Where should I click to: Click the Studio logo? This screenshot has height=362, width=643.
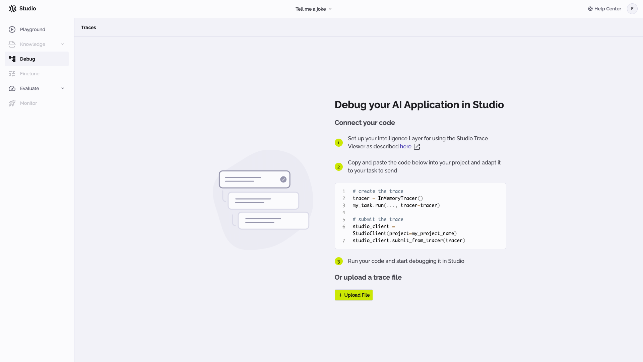click(22, 8)
